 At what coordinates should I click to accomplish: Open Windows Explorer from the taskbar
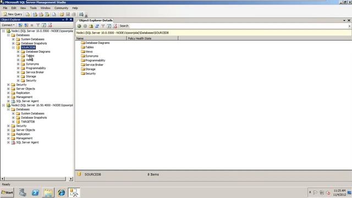[48, 193]
